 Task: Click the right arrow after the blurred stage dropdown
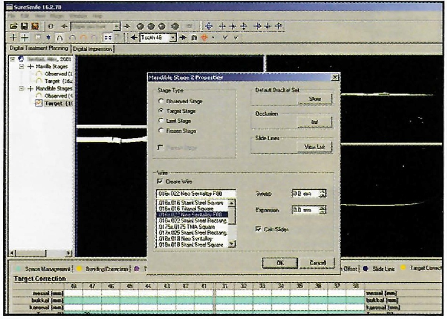coord(127,26)
